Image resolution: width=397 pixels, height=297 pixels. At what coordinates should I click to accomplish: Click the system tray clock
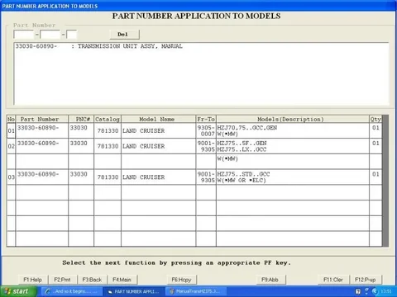click(x=386, y=291)
